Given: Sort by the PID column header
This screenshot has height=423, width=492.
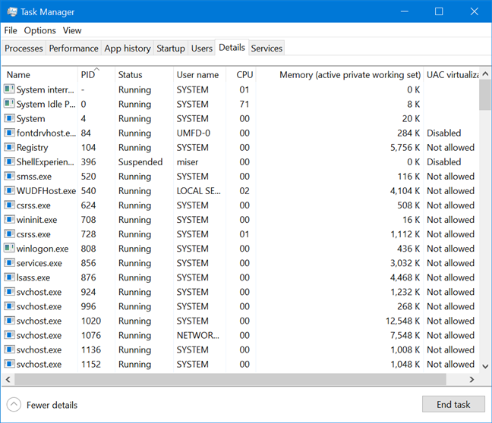Looking at the screenshot, I should tap(96, 74).
